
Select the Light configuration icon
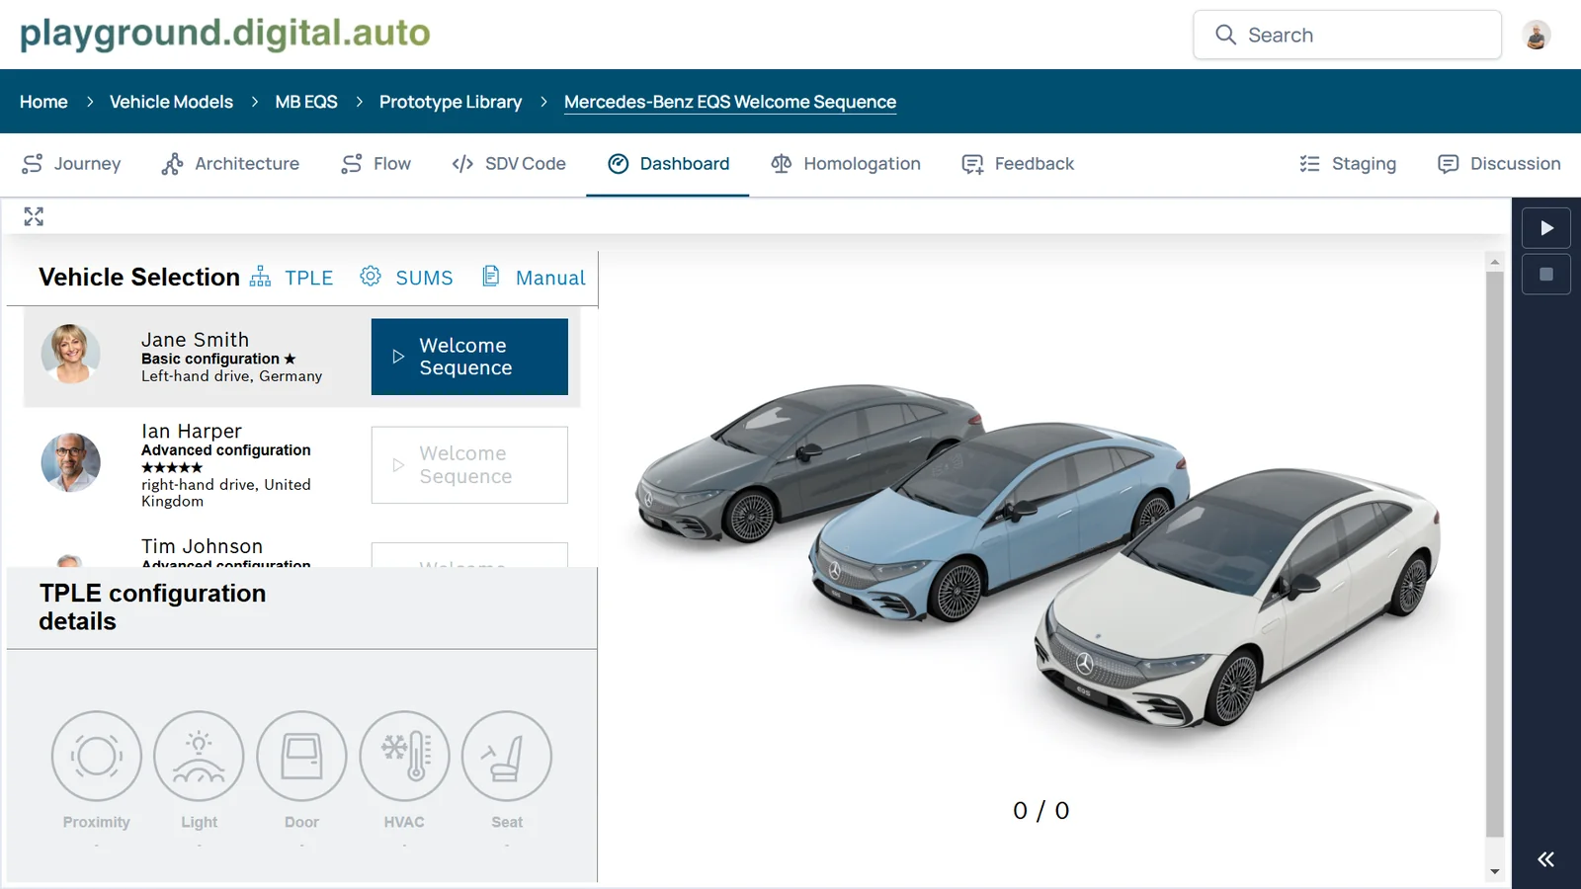[199, 756]
